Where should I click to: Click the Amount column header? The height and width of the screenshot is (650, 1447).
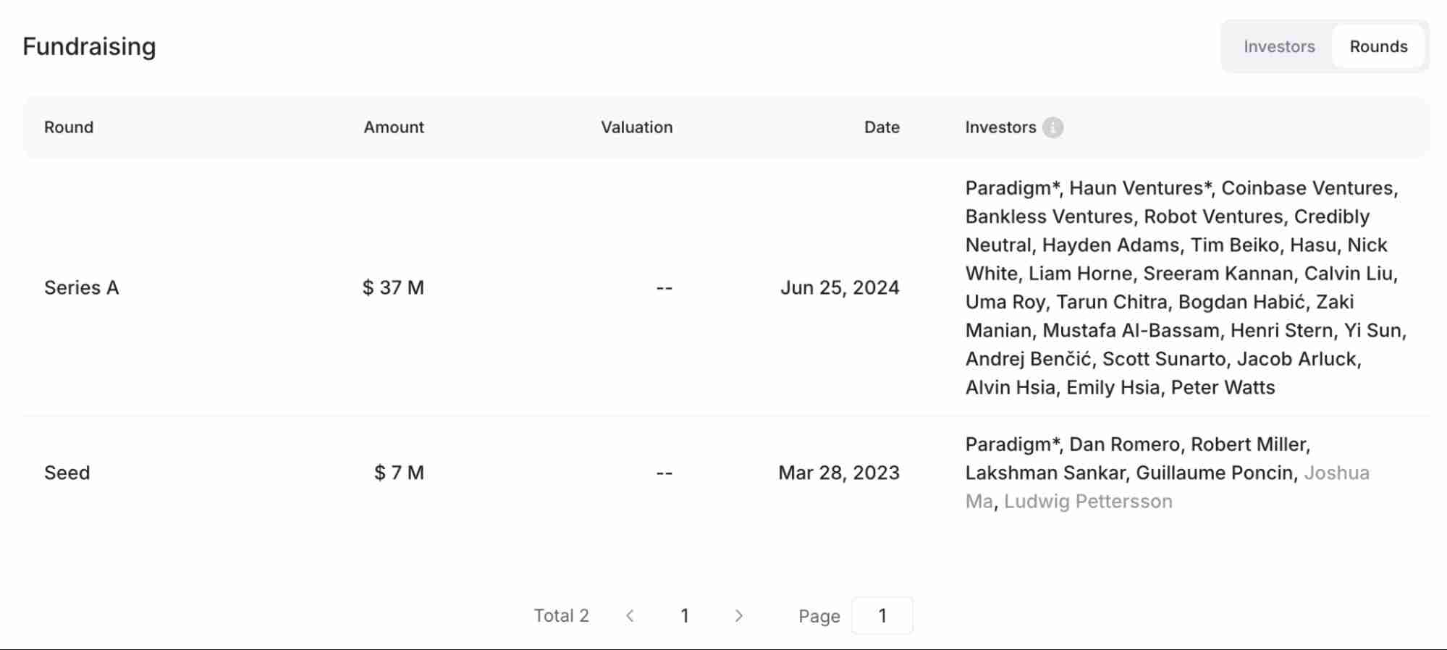coord(393,127)
